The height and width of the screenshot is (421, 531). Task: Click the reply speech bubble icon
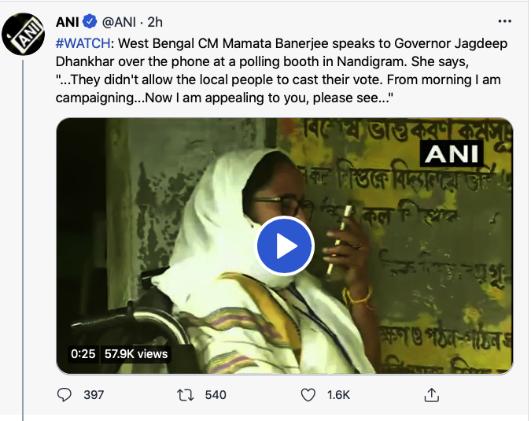click(x=67, y=394)
